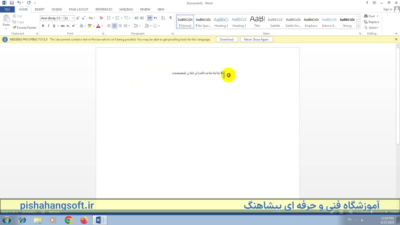The image size is (400, 225).
Task: Open the Multilevel List options
Action: pos(127,18)
